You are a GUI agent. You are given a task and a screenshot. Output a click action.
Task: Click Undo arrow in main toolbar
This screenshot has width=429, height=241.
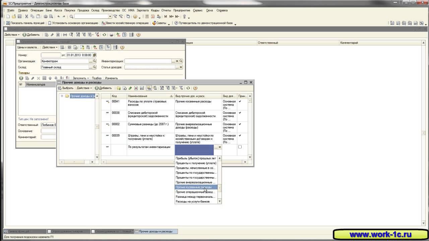(x=59, y=16)
